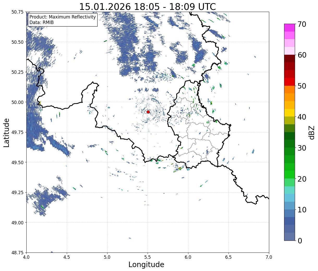Click the 5.5 longitude tick label
This screenshot has width=318, height=271.
coord(148,257)
